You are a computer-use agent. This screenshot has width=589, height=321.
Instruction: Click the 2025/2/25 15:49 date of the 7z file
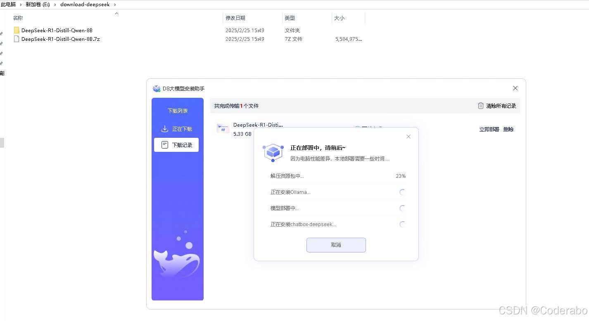coord(245,39)
